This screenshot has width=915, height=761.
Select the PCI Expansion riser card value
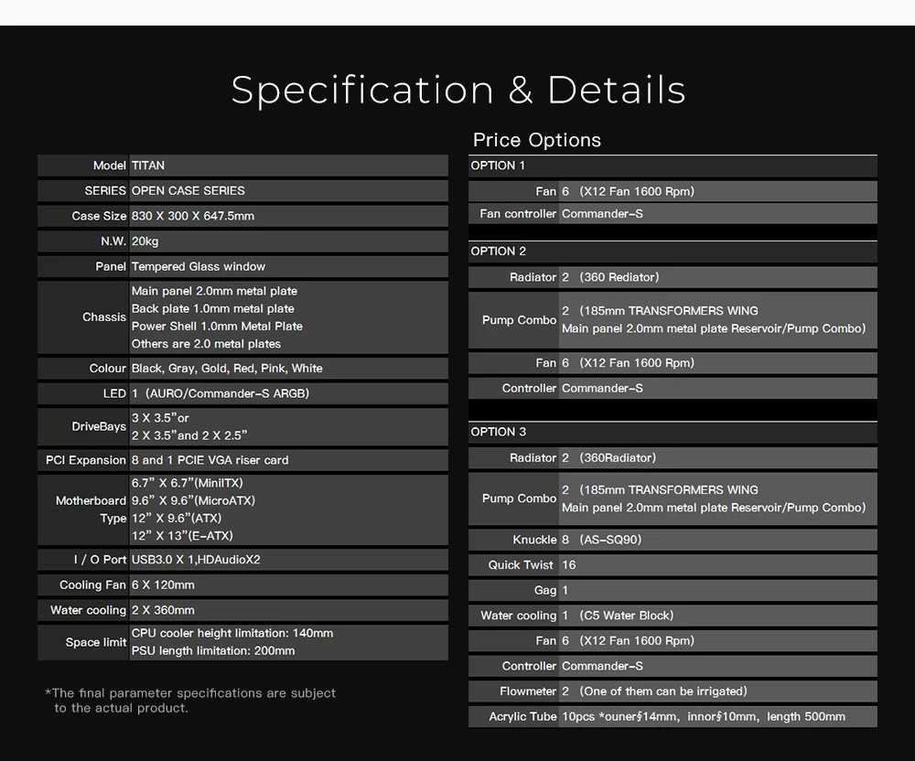[210, 460]
